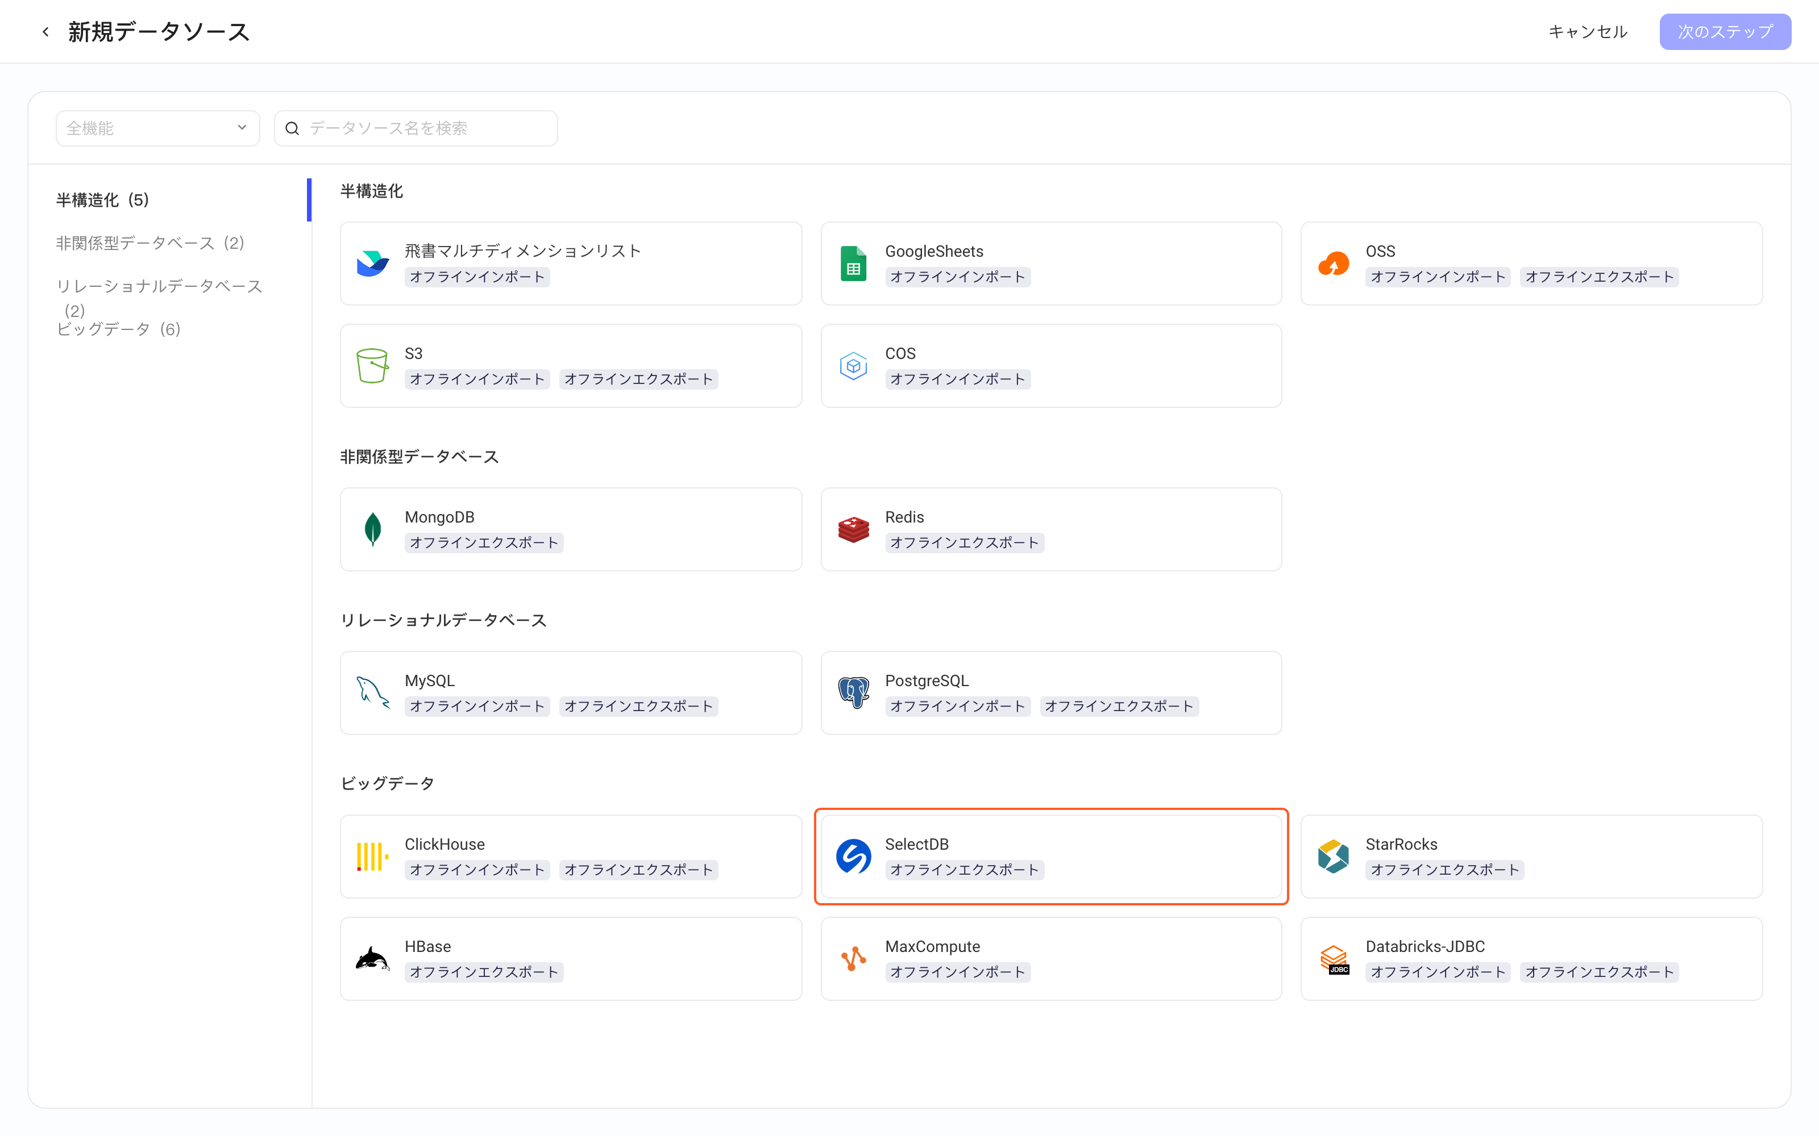Click the キャンセル button
Screen dimensions: 1819x1136
point(1588,32)
